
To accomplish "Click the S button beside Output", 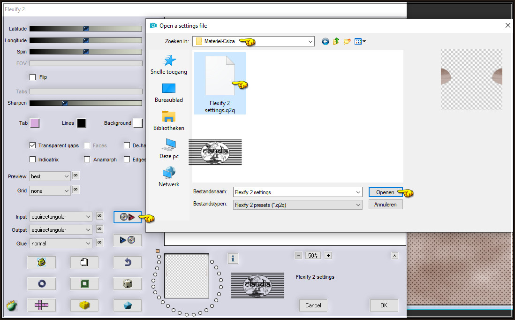I will (99, 229).
